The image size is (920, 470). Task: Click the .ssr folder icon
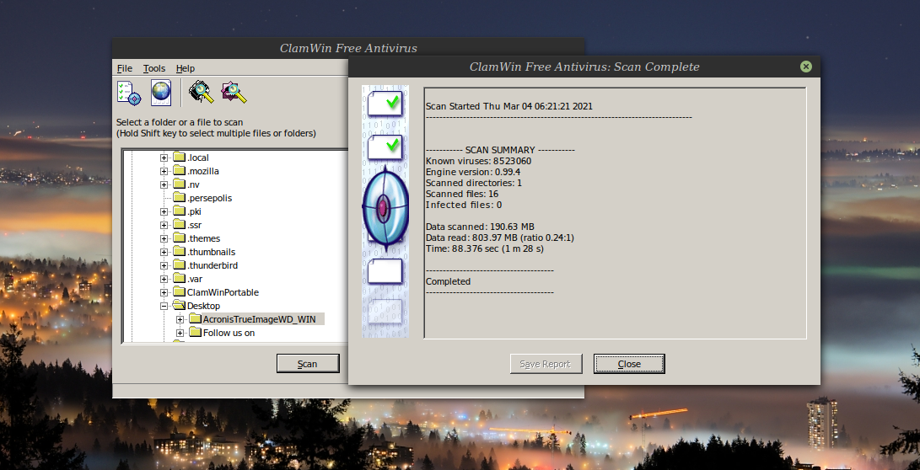pos(179,224)
